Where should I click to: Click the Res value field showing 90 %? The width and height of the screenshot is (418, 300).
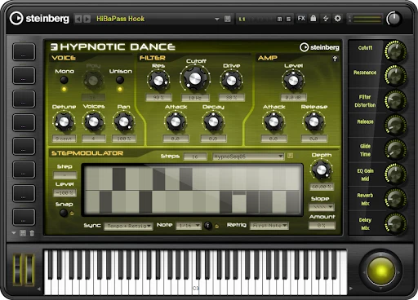pos(158,97)
